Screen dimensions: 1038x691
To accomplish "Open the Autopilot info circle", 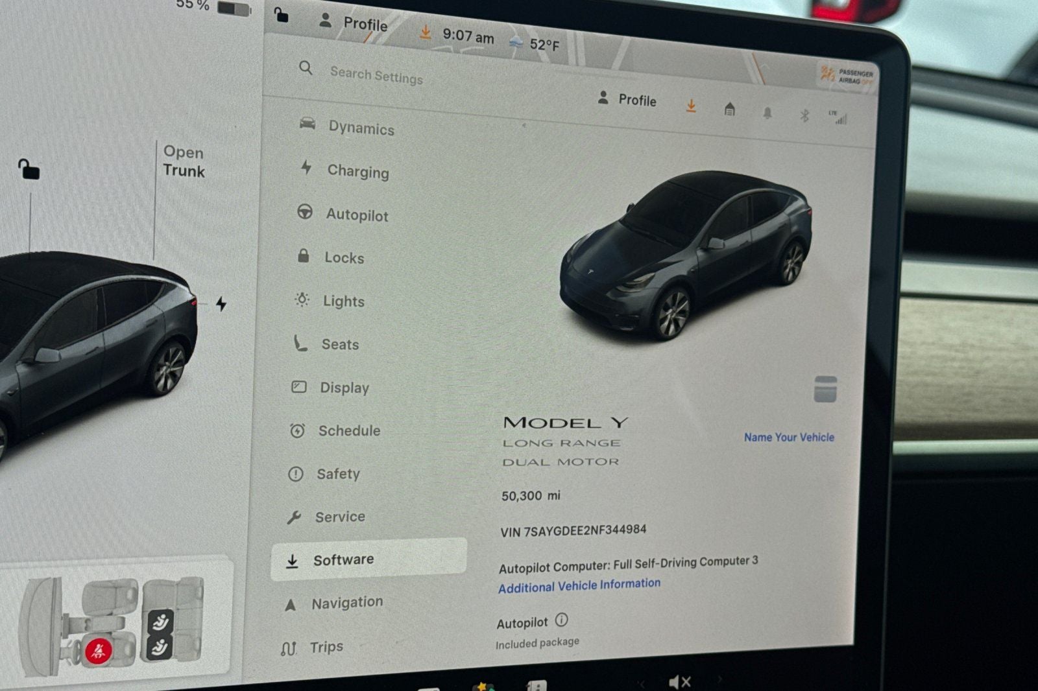I will pyautogui.click(x=561, y=620).
